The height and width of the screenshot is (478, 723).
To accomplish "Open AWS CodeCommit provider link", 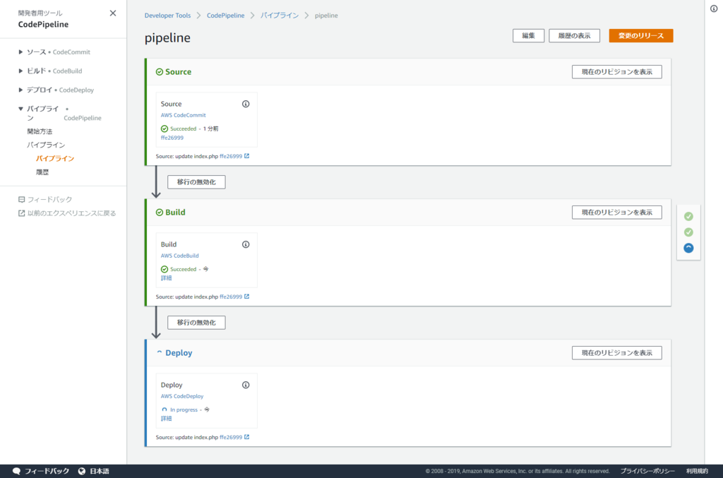I will pyautogui.click(x=183, y=115).
